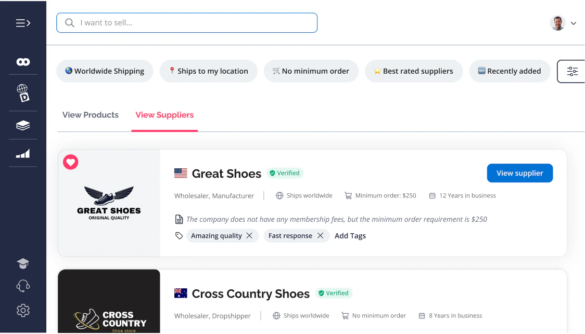Unfavorite Great Shoes with the heart icon

point(71,162)
